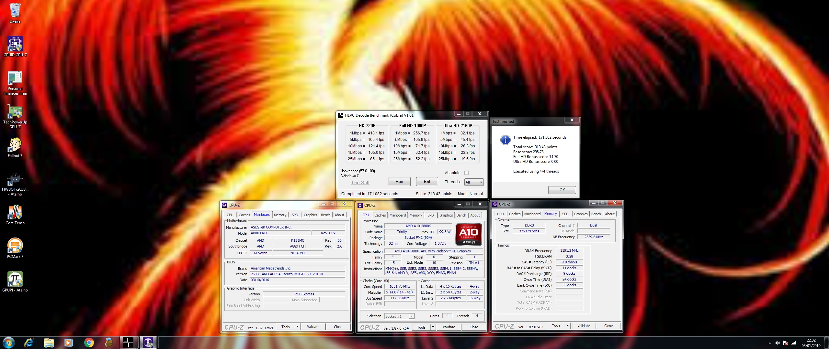829x349 pixels.
Task: Open the Threads dropdown set to All
Action: [474, 182]
